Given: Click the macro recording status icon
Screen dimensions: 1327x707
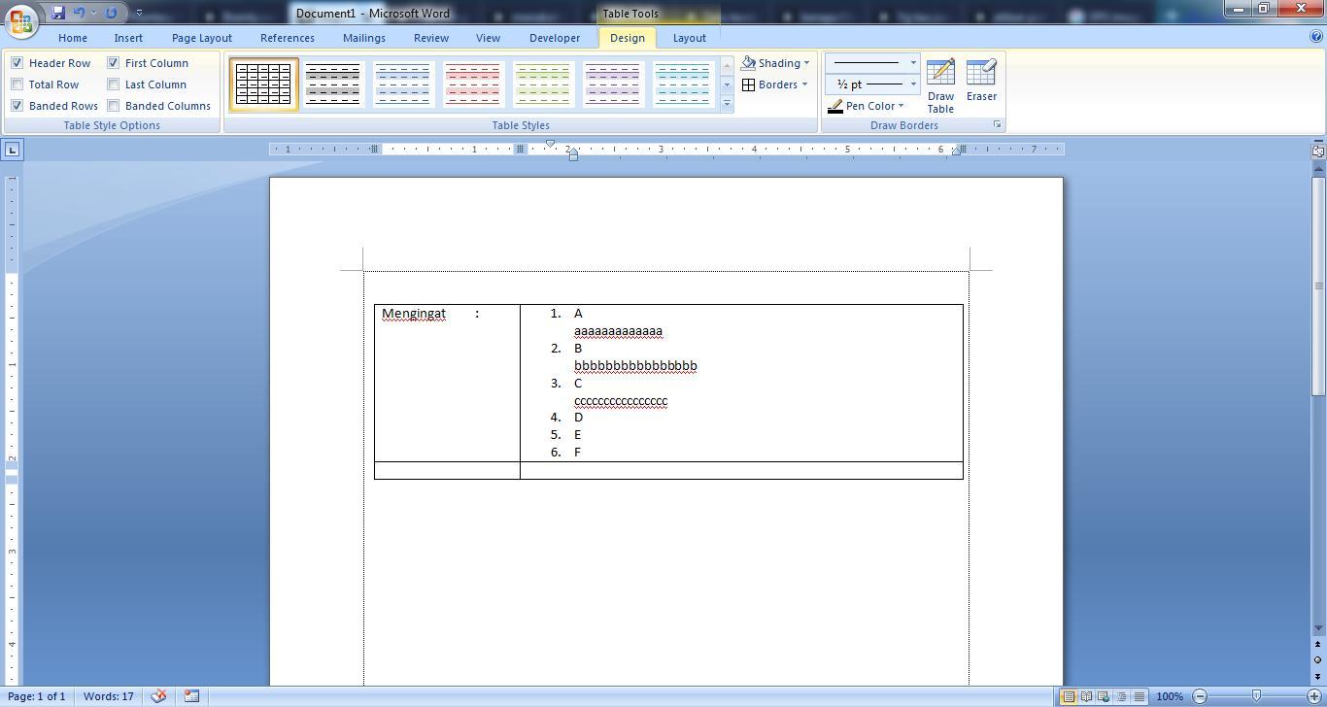Looking at the screenshot, I should [x=191, y=696].
